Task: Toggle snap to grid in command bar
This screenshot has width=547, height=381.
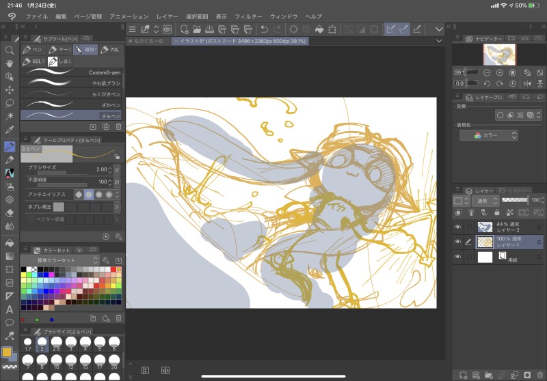Action: click(417, 29)
